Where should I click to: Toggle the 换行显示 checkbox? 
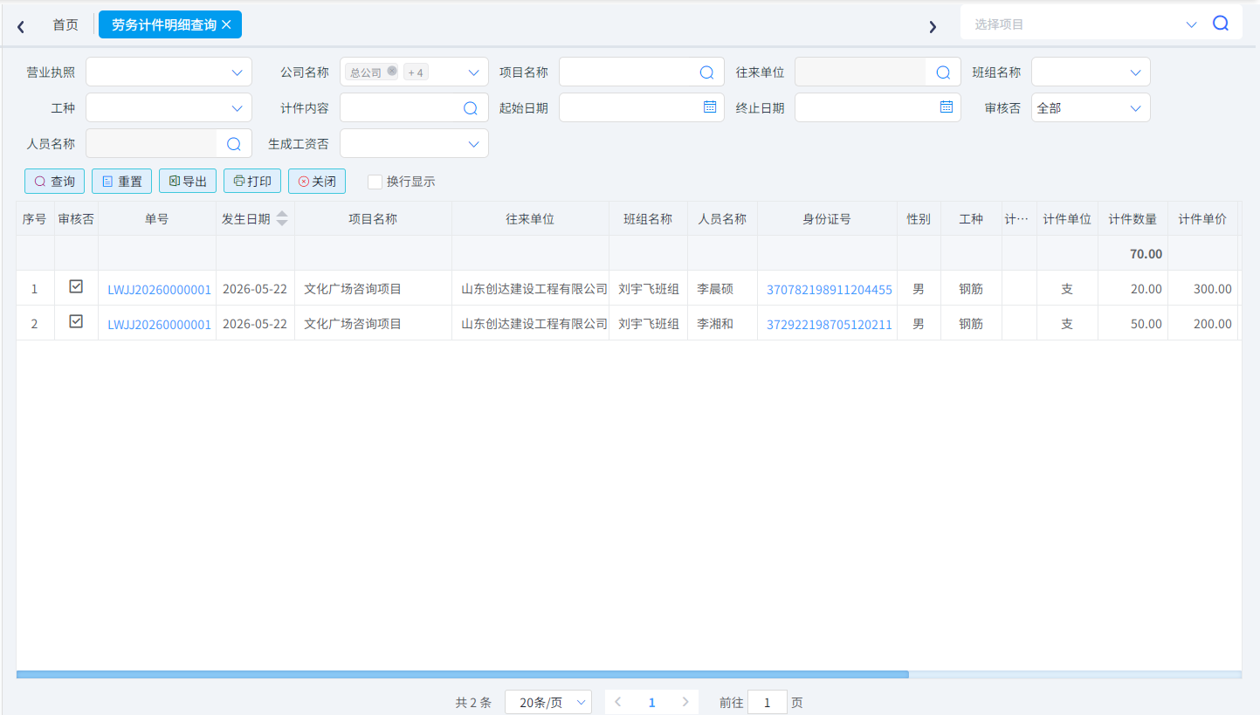375,182
